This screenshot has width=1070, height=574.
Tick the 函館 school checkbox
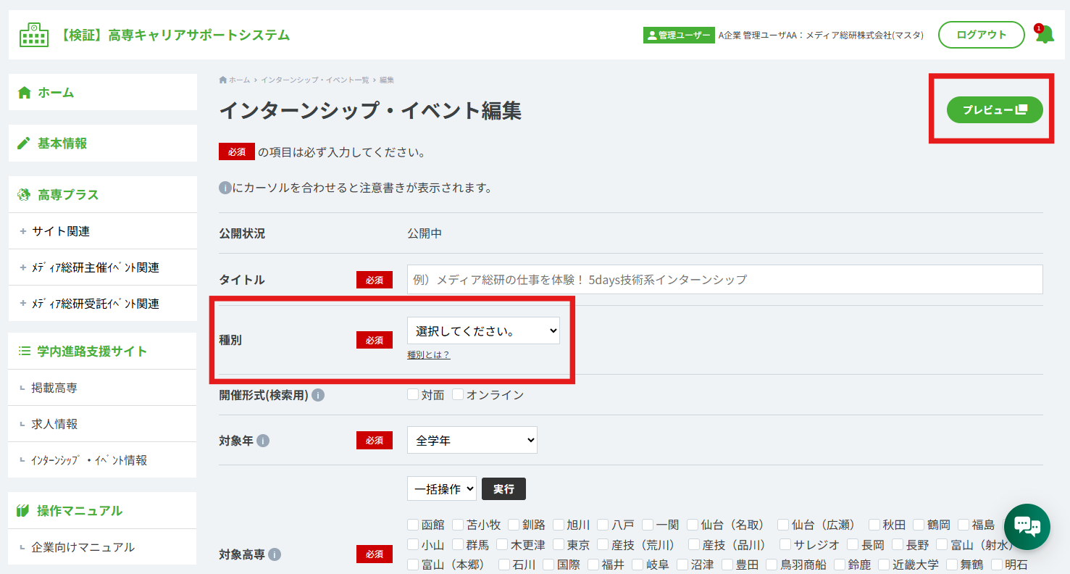tap(413, 525)
